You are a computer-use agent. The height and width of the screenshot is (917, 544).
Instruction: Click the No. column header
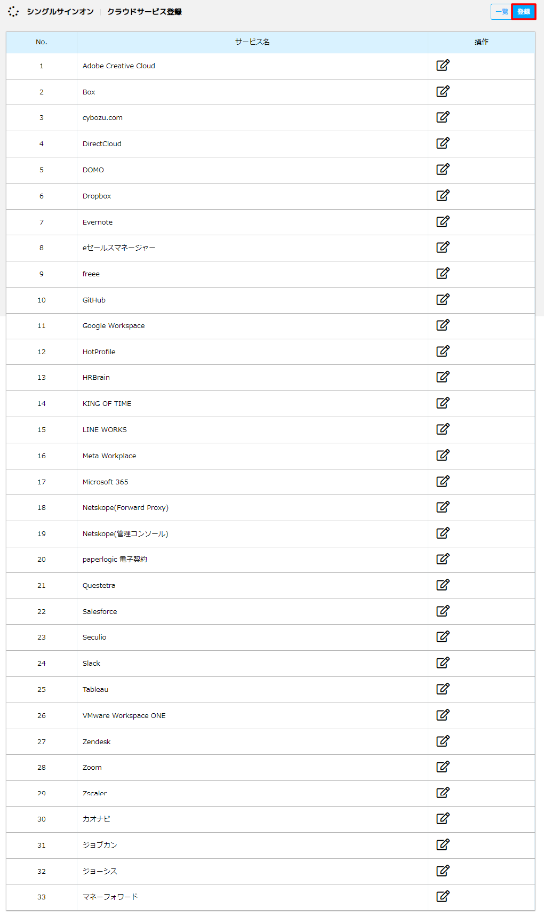tap(42, 42)
